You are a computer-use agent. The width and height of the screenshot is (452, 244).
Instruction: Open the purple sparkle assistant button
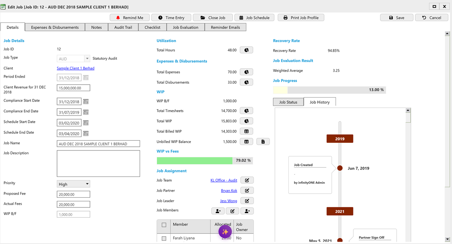tap(225, 231)
